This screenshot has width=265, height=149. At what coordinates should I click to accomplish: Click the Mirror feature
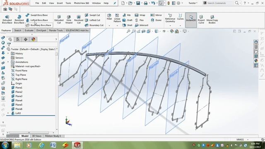(156, 15)
